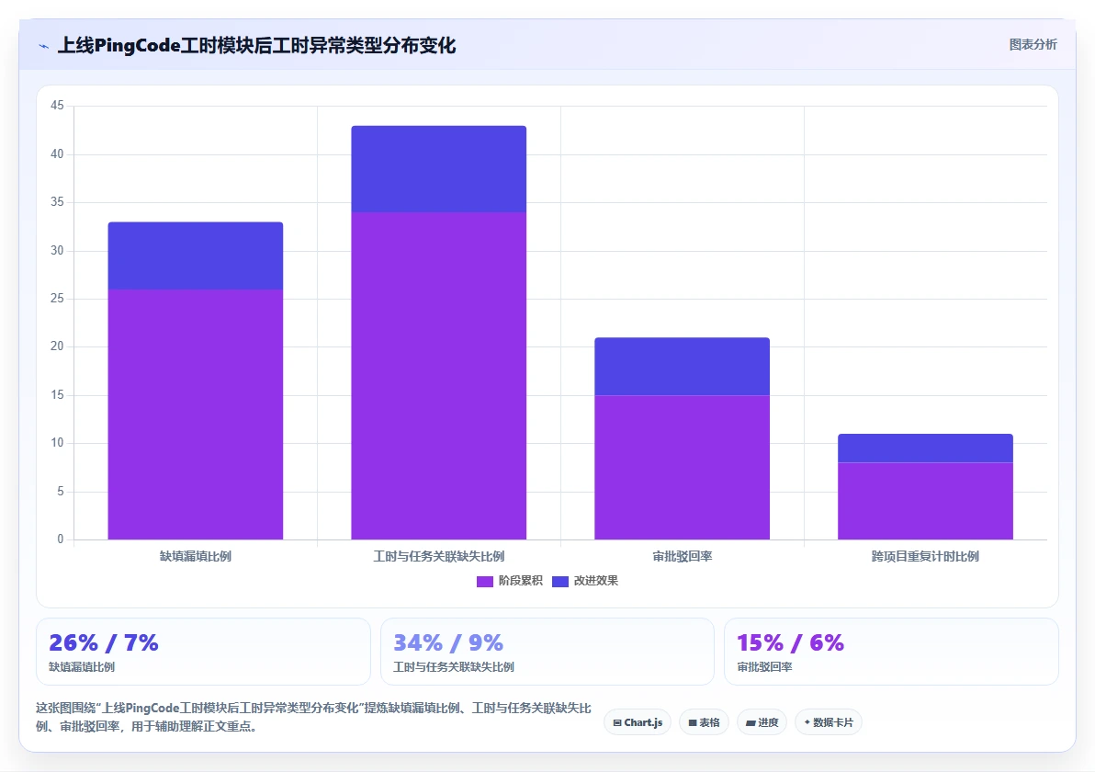Click the chart title 上线PingCode工时模块后工时异常类型分布变化

pyautogui.click(x=256, y=46)
